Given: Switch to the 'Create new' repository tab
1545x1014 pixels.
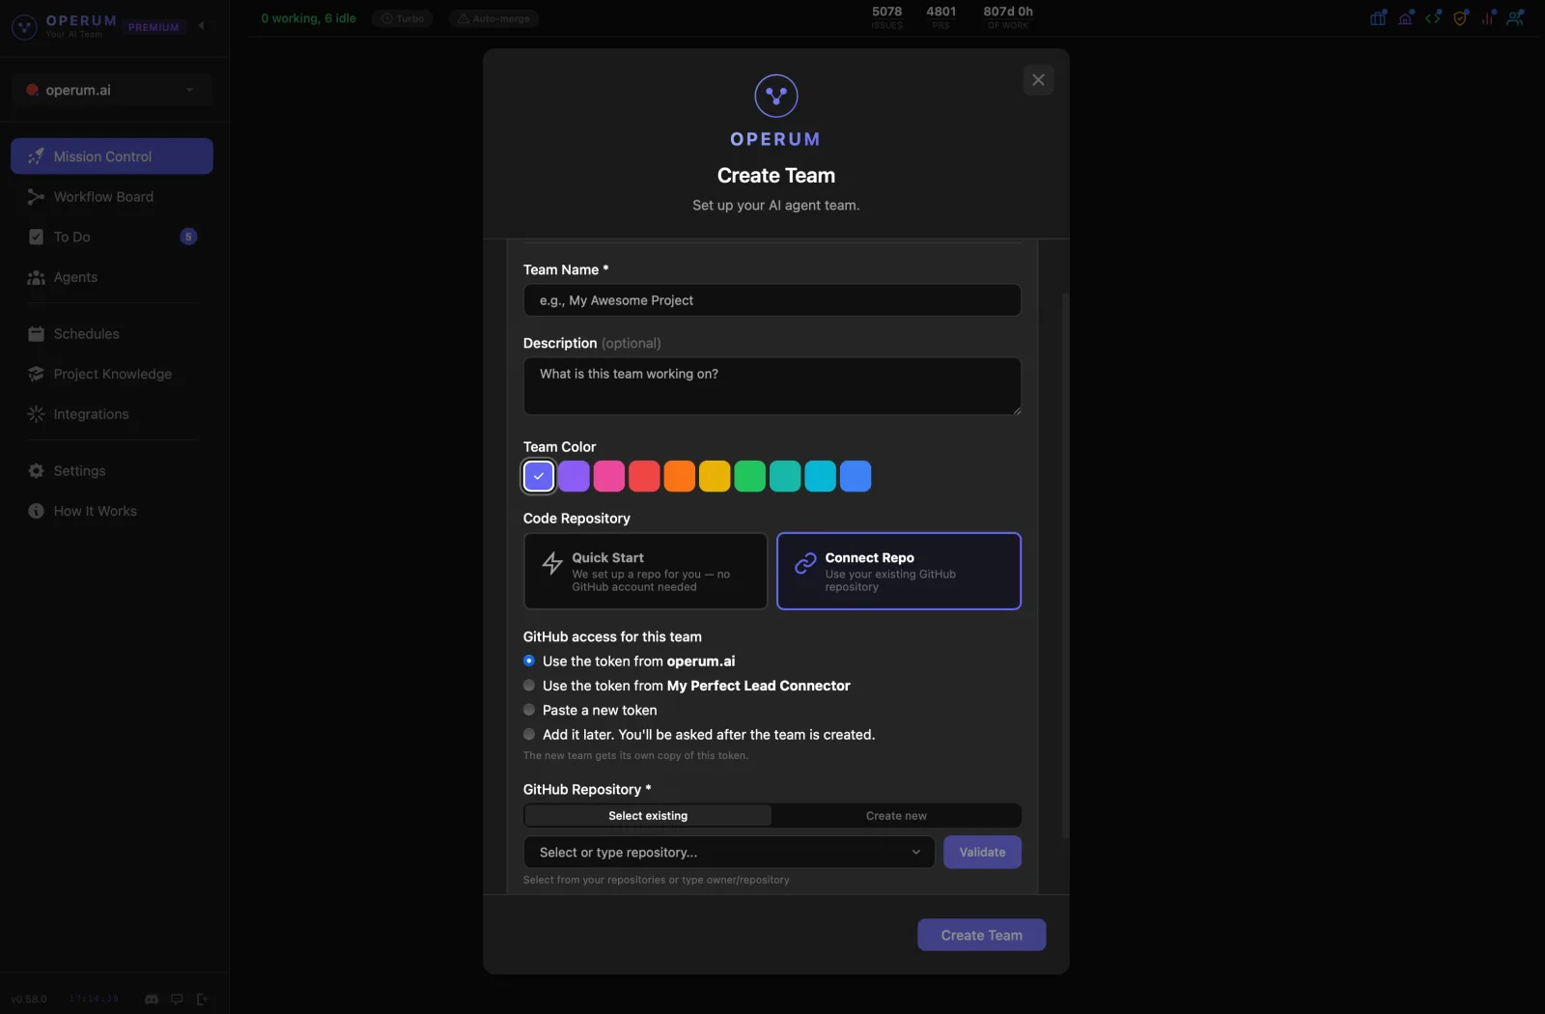Looking at the screenshot, I should (896, 816).
